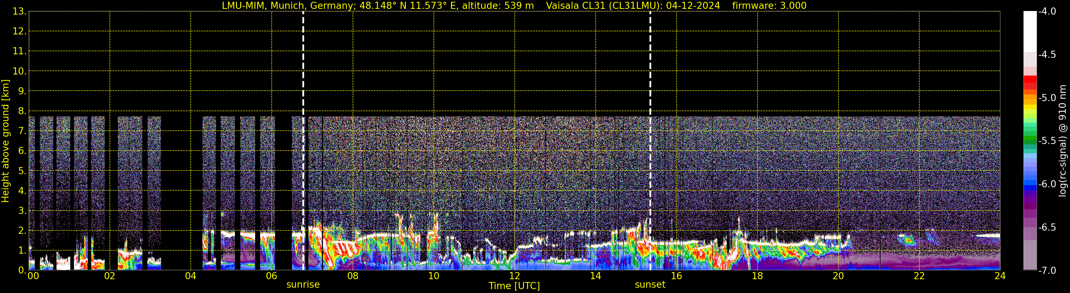The width and height of the screenshot is (1070, 293).
Task: Click the 'log(rc-signal) @ 910 nm' colorbar label
Action: click(1063, 141)
